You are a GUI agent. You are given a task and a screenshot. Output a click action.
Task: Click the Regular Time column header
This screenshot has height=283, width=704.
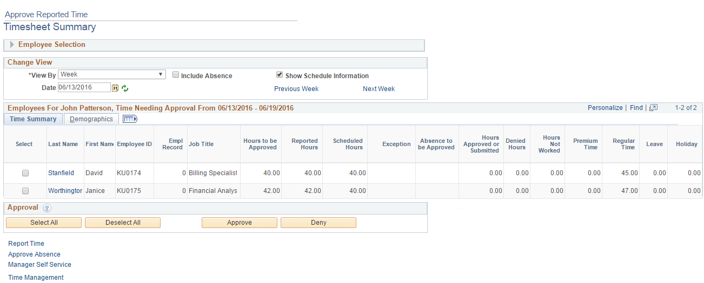point(623,144)
